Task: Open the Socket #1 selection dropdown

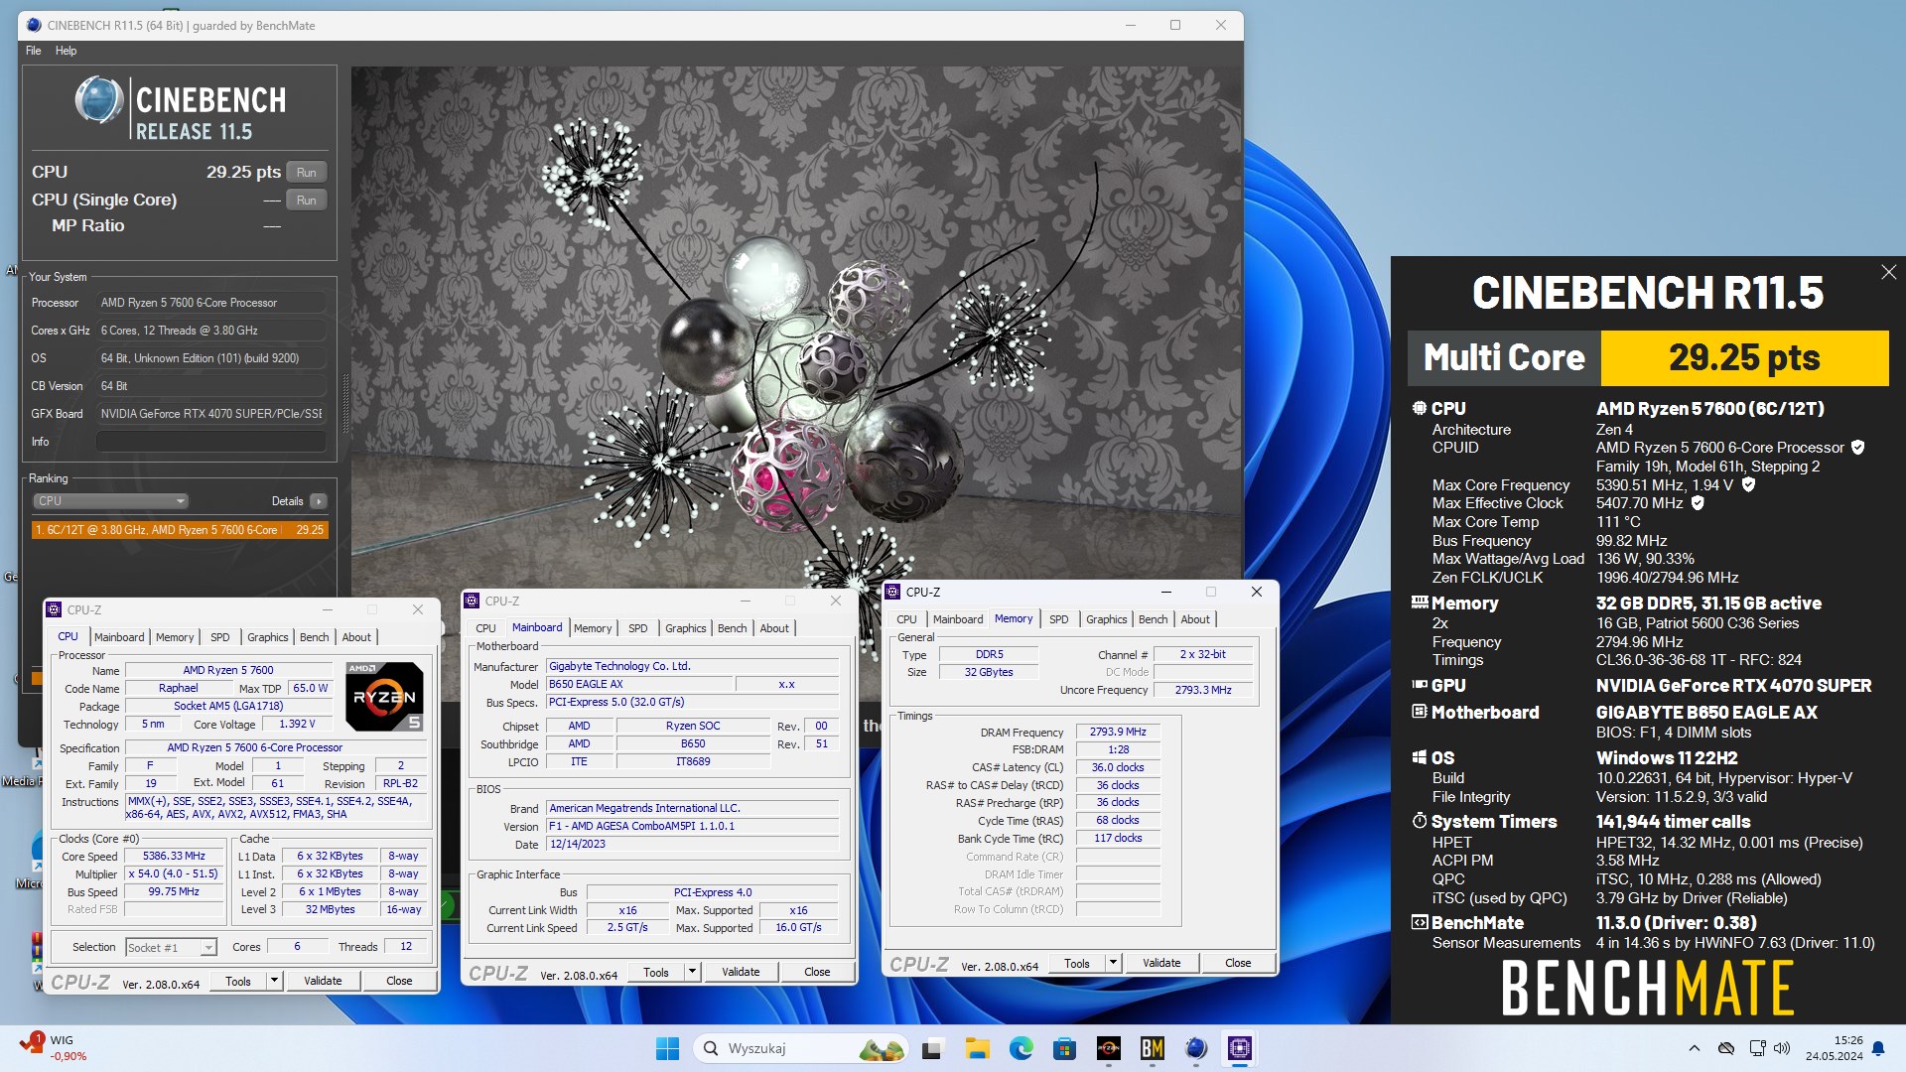Action: pyautogui.click(x=171, y=948)
